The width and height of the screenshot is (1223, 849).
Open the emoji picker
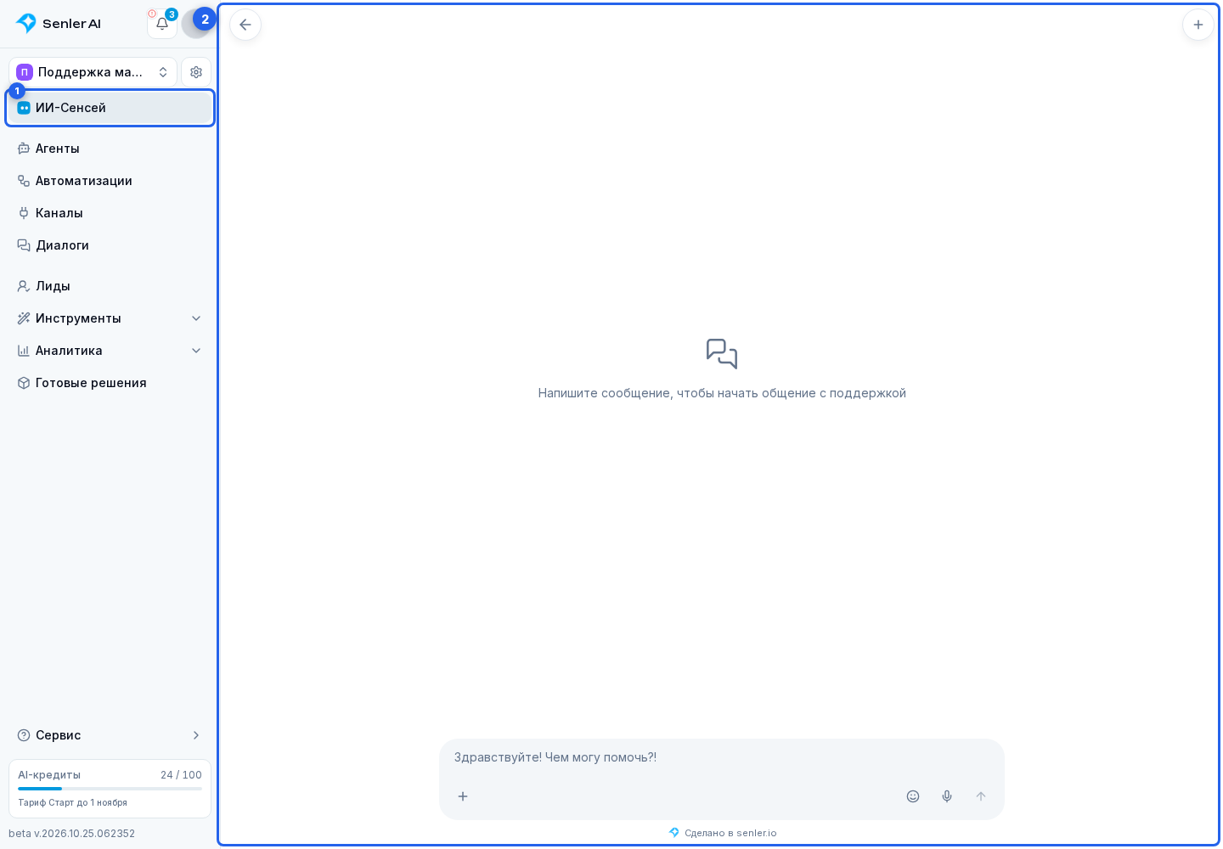coord(913,796)
